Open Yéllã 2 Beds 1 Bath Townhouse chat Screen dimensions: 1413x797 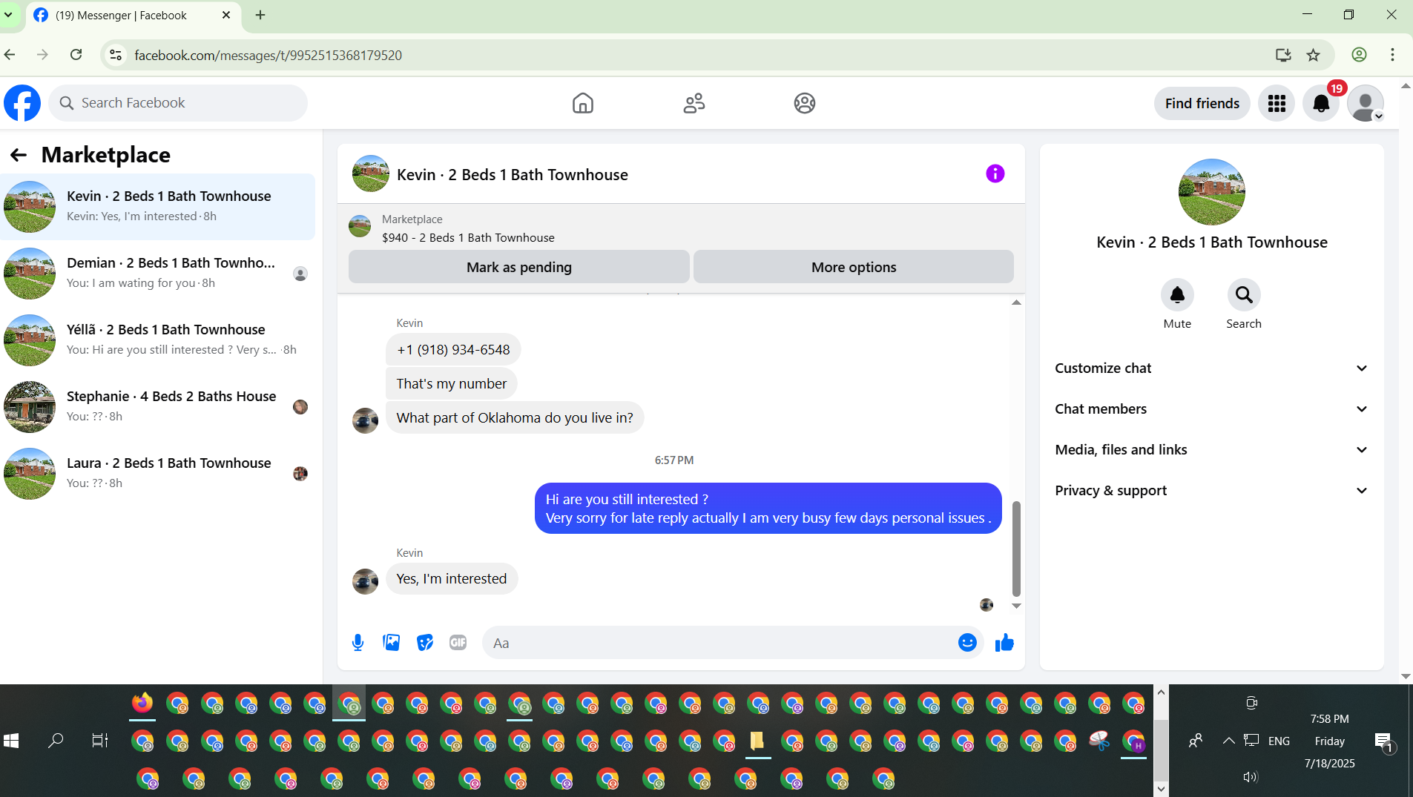point(158,340)
